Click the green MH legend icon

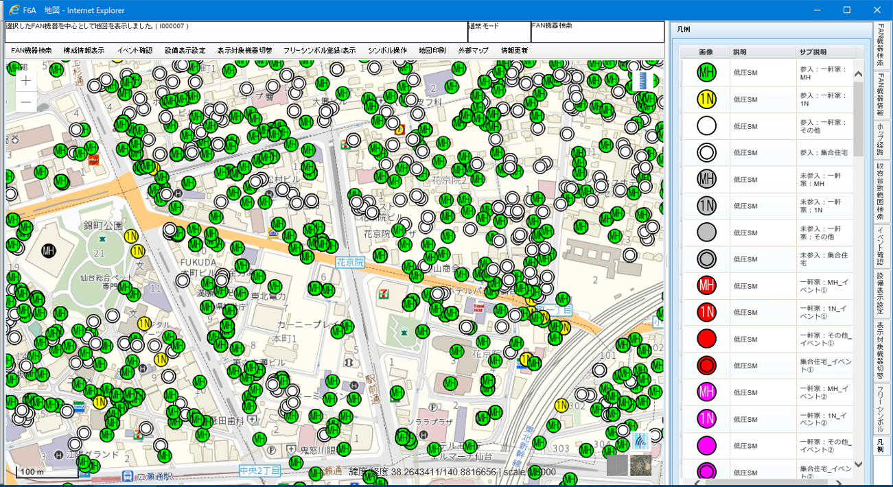click(x=706, y=73)
